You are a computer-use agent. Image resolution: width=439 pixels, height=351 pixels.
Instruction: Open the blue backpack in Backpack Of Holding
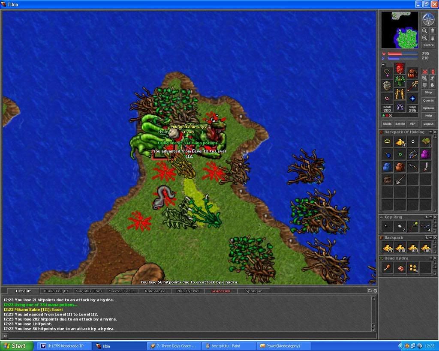(387, 167)
